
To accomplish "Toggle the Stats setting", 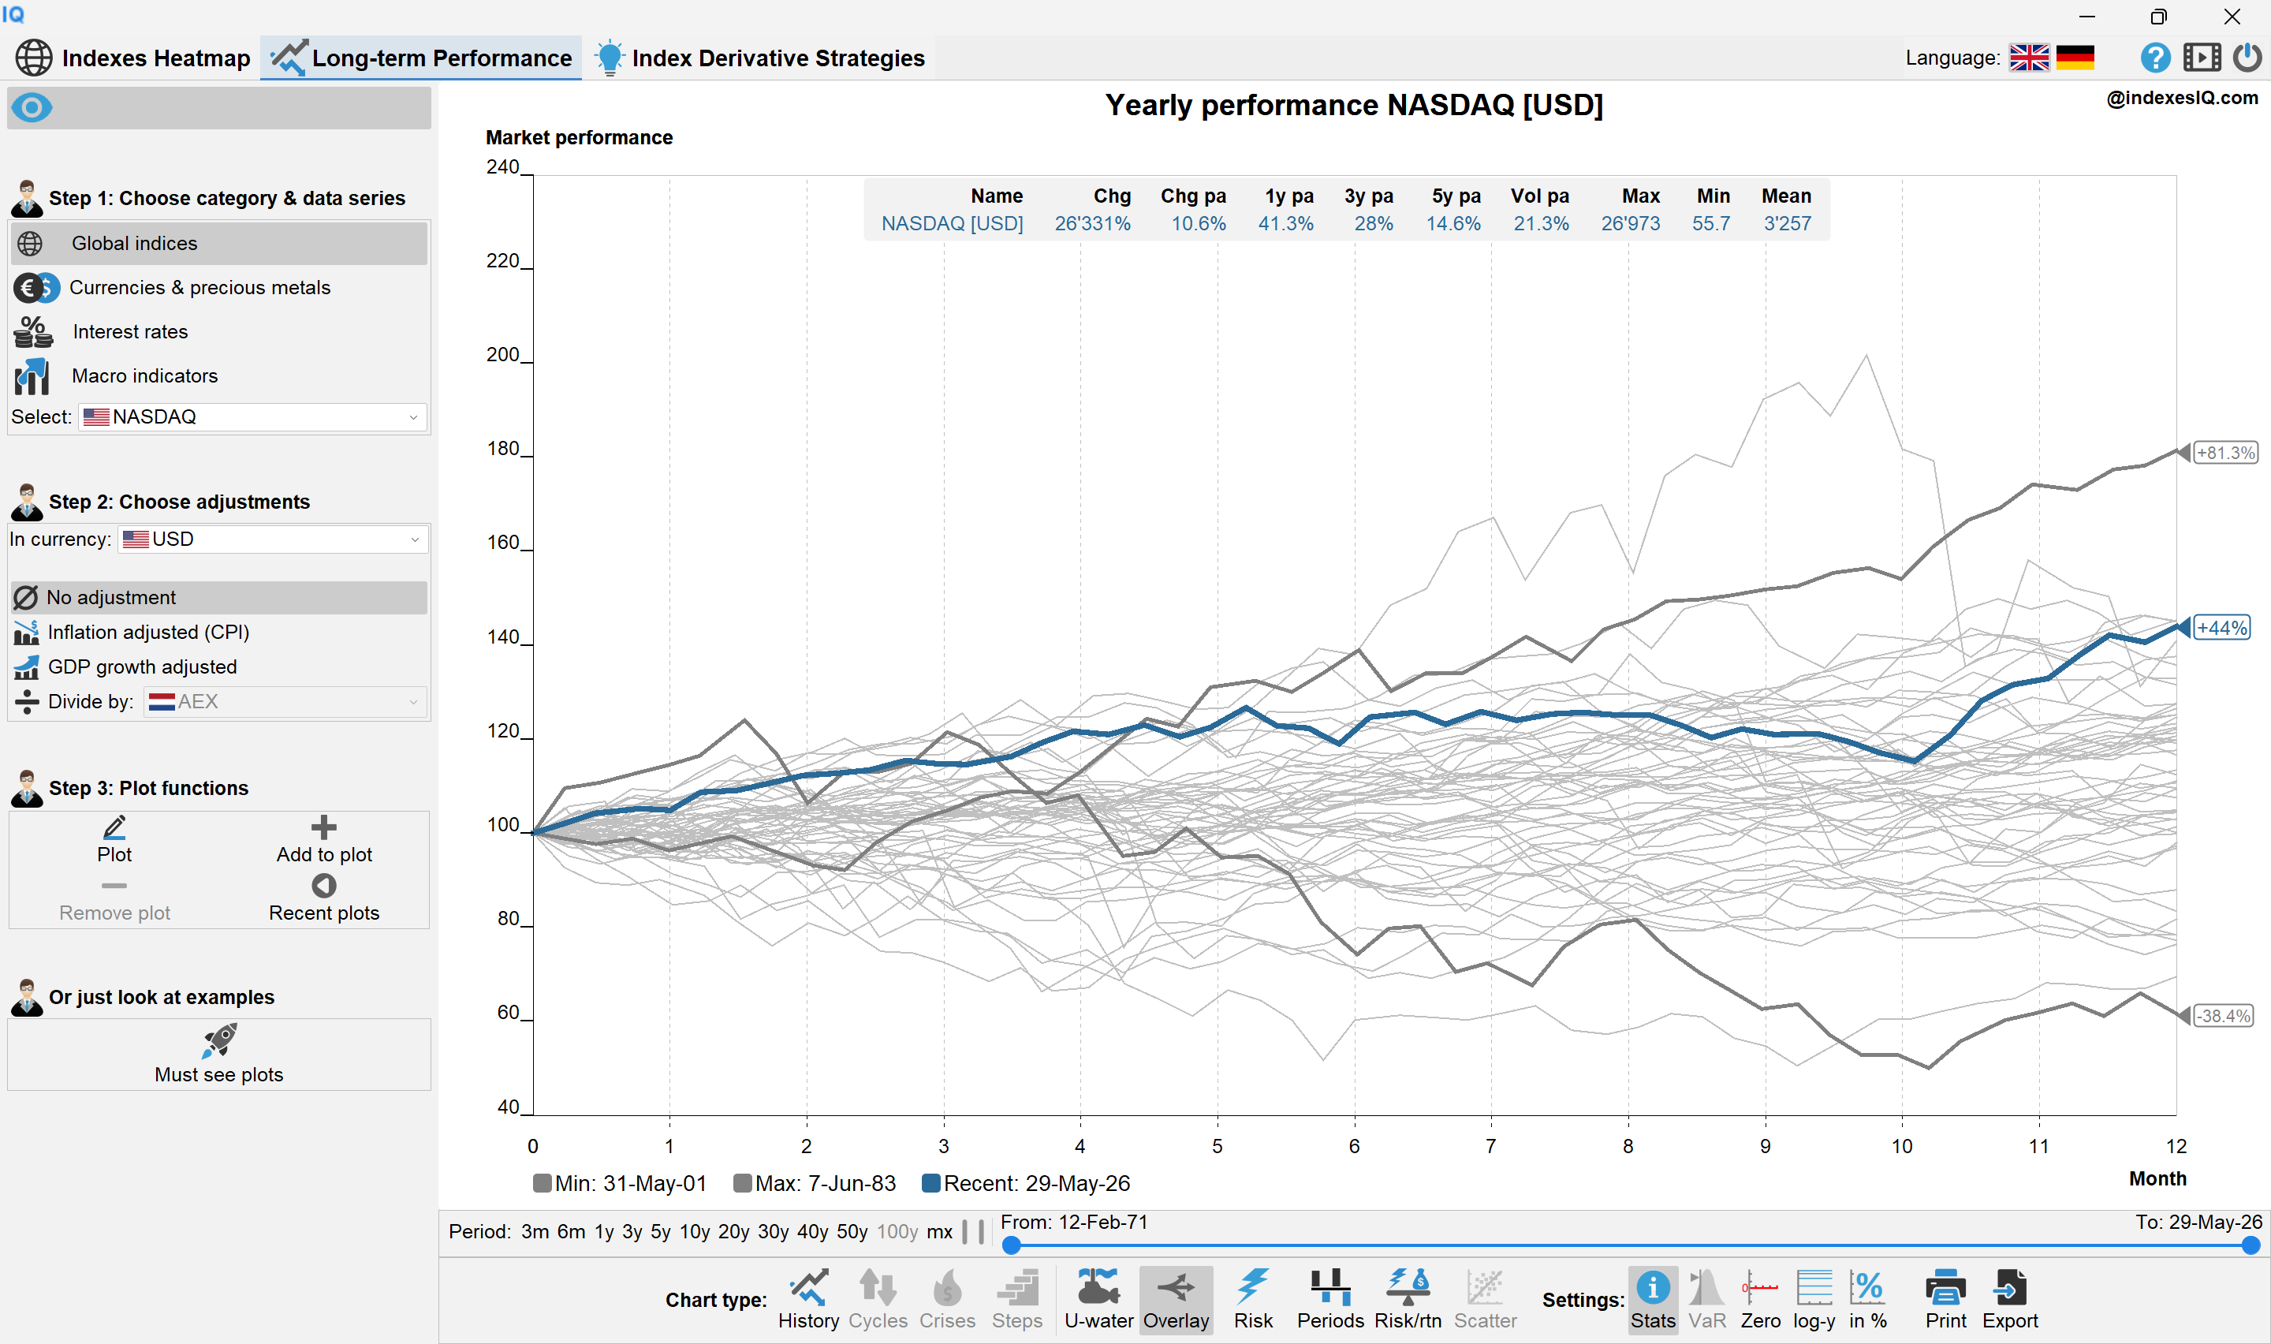I will pos(1653,1299).
